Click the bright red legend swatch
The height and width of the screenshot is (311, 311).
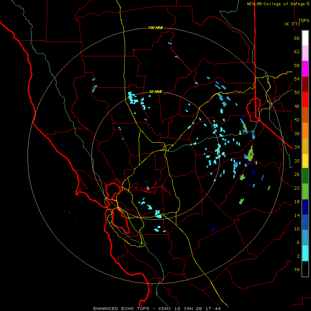305,100
